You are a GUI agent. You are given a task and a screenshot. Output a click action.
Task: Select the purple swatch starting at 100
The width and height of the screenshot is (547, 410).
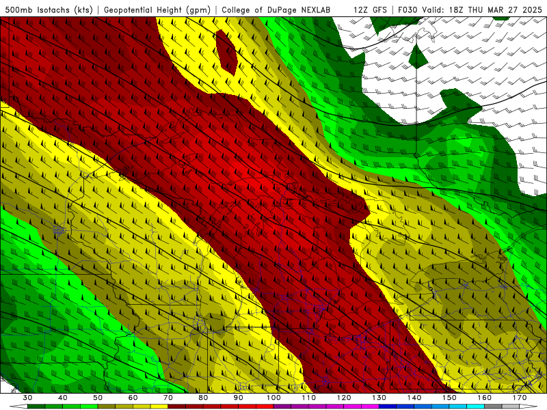click(x=282, y=407)
